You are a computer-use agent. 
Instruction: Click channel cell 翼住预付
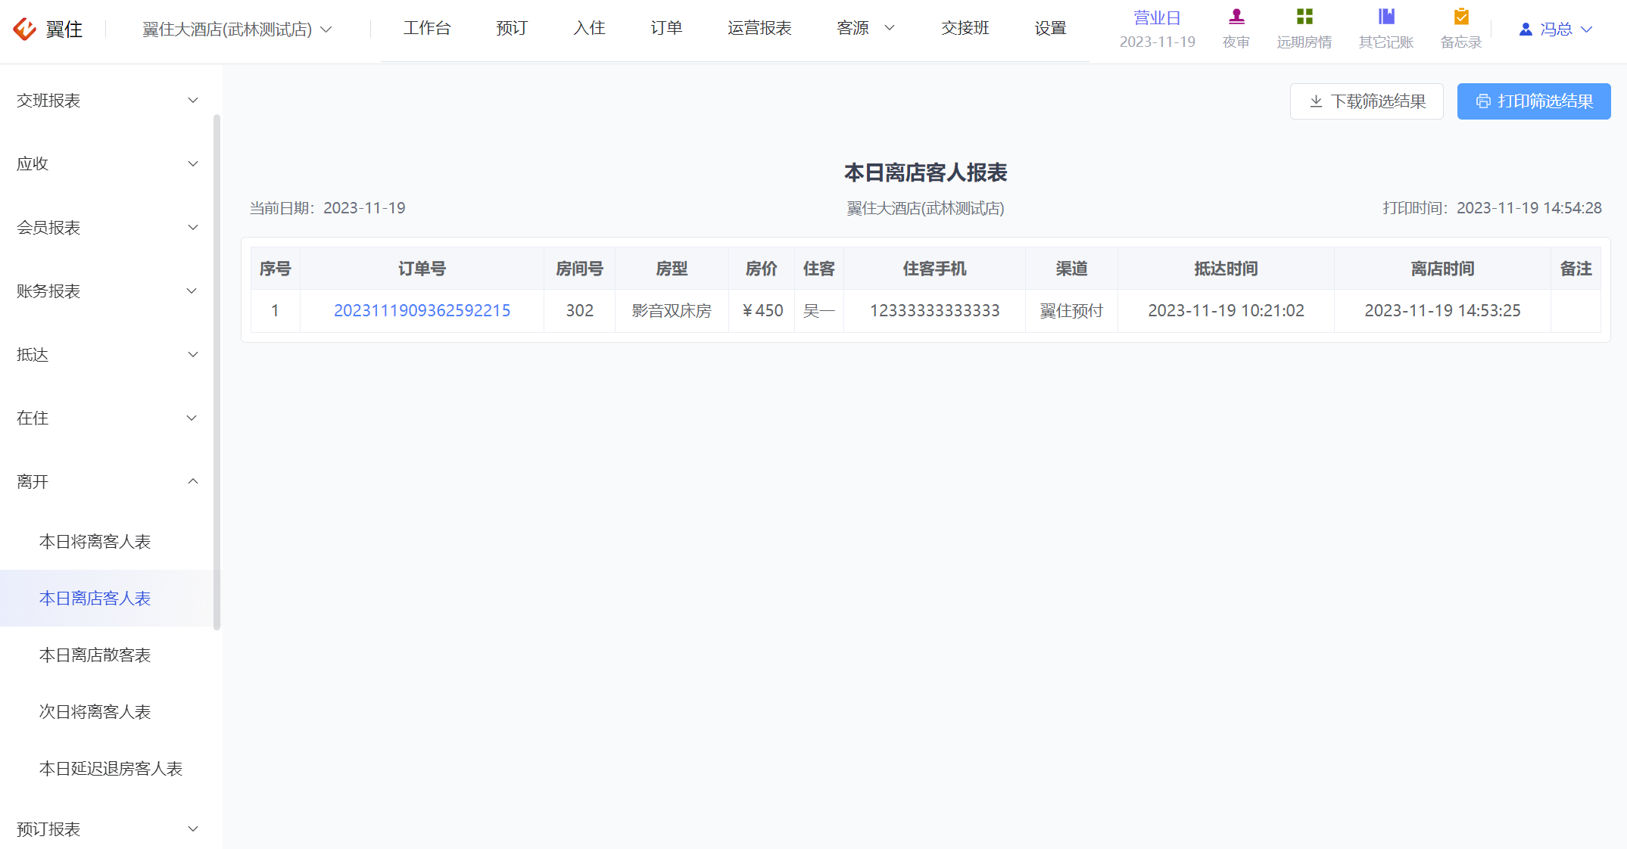click(x=1071, y=310)
